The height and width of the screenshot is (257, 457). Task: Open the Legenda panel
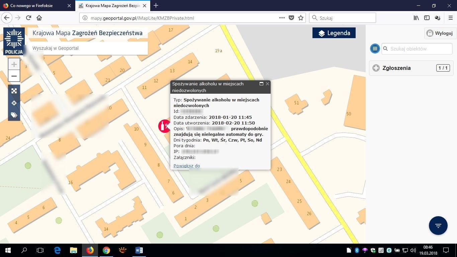[334, 33]
